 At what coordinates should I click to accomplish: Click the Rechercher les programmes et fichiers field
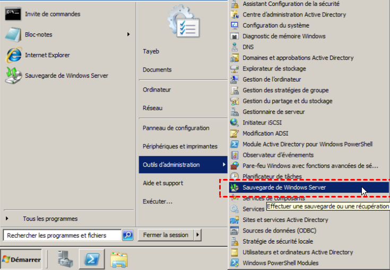(x=62, y=235)
